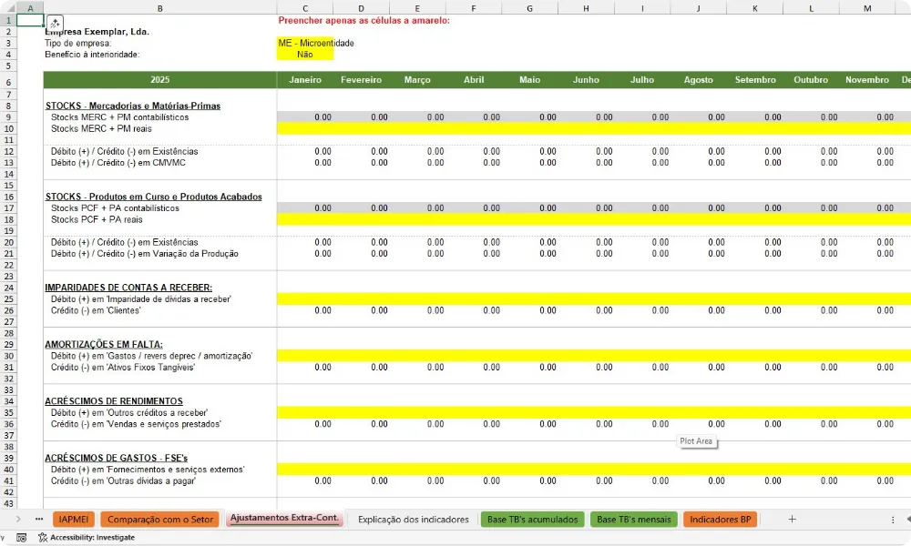Image resolution: width=911 pixels, height=546 pixels.
Task: Select Ajustamentos Extra-Cont. sheet tab
Action: (x=284, y=518)
